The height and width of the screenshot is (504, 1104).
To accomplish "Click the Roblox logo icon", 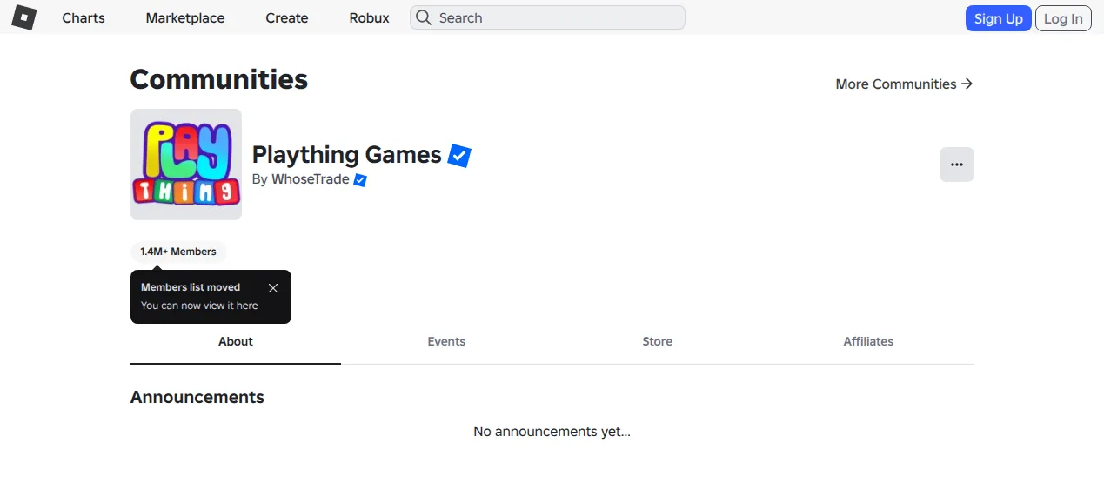I will [23, 17].
